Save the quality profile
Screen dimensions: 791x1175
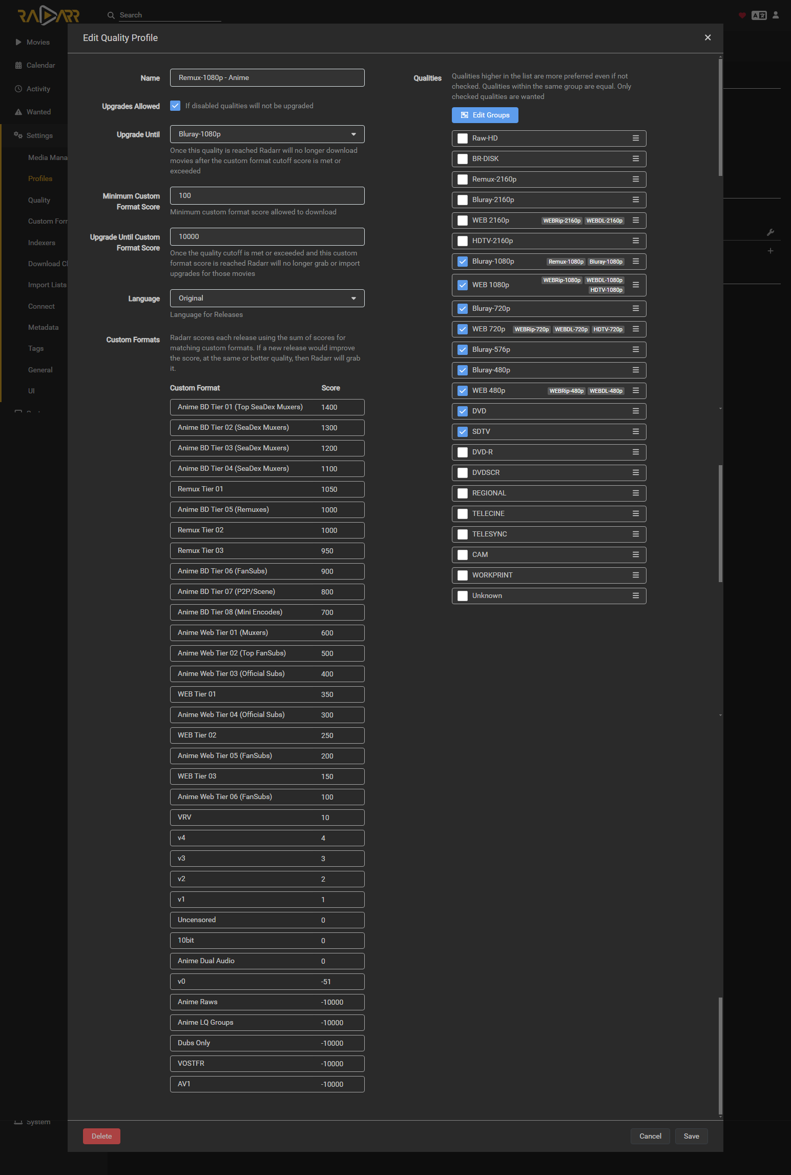click(691, 1136)
